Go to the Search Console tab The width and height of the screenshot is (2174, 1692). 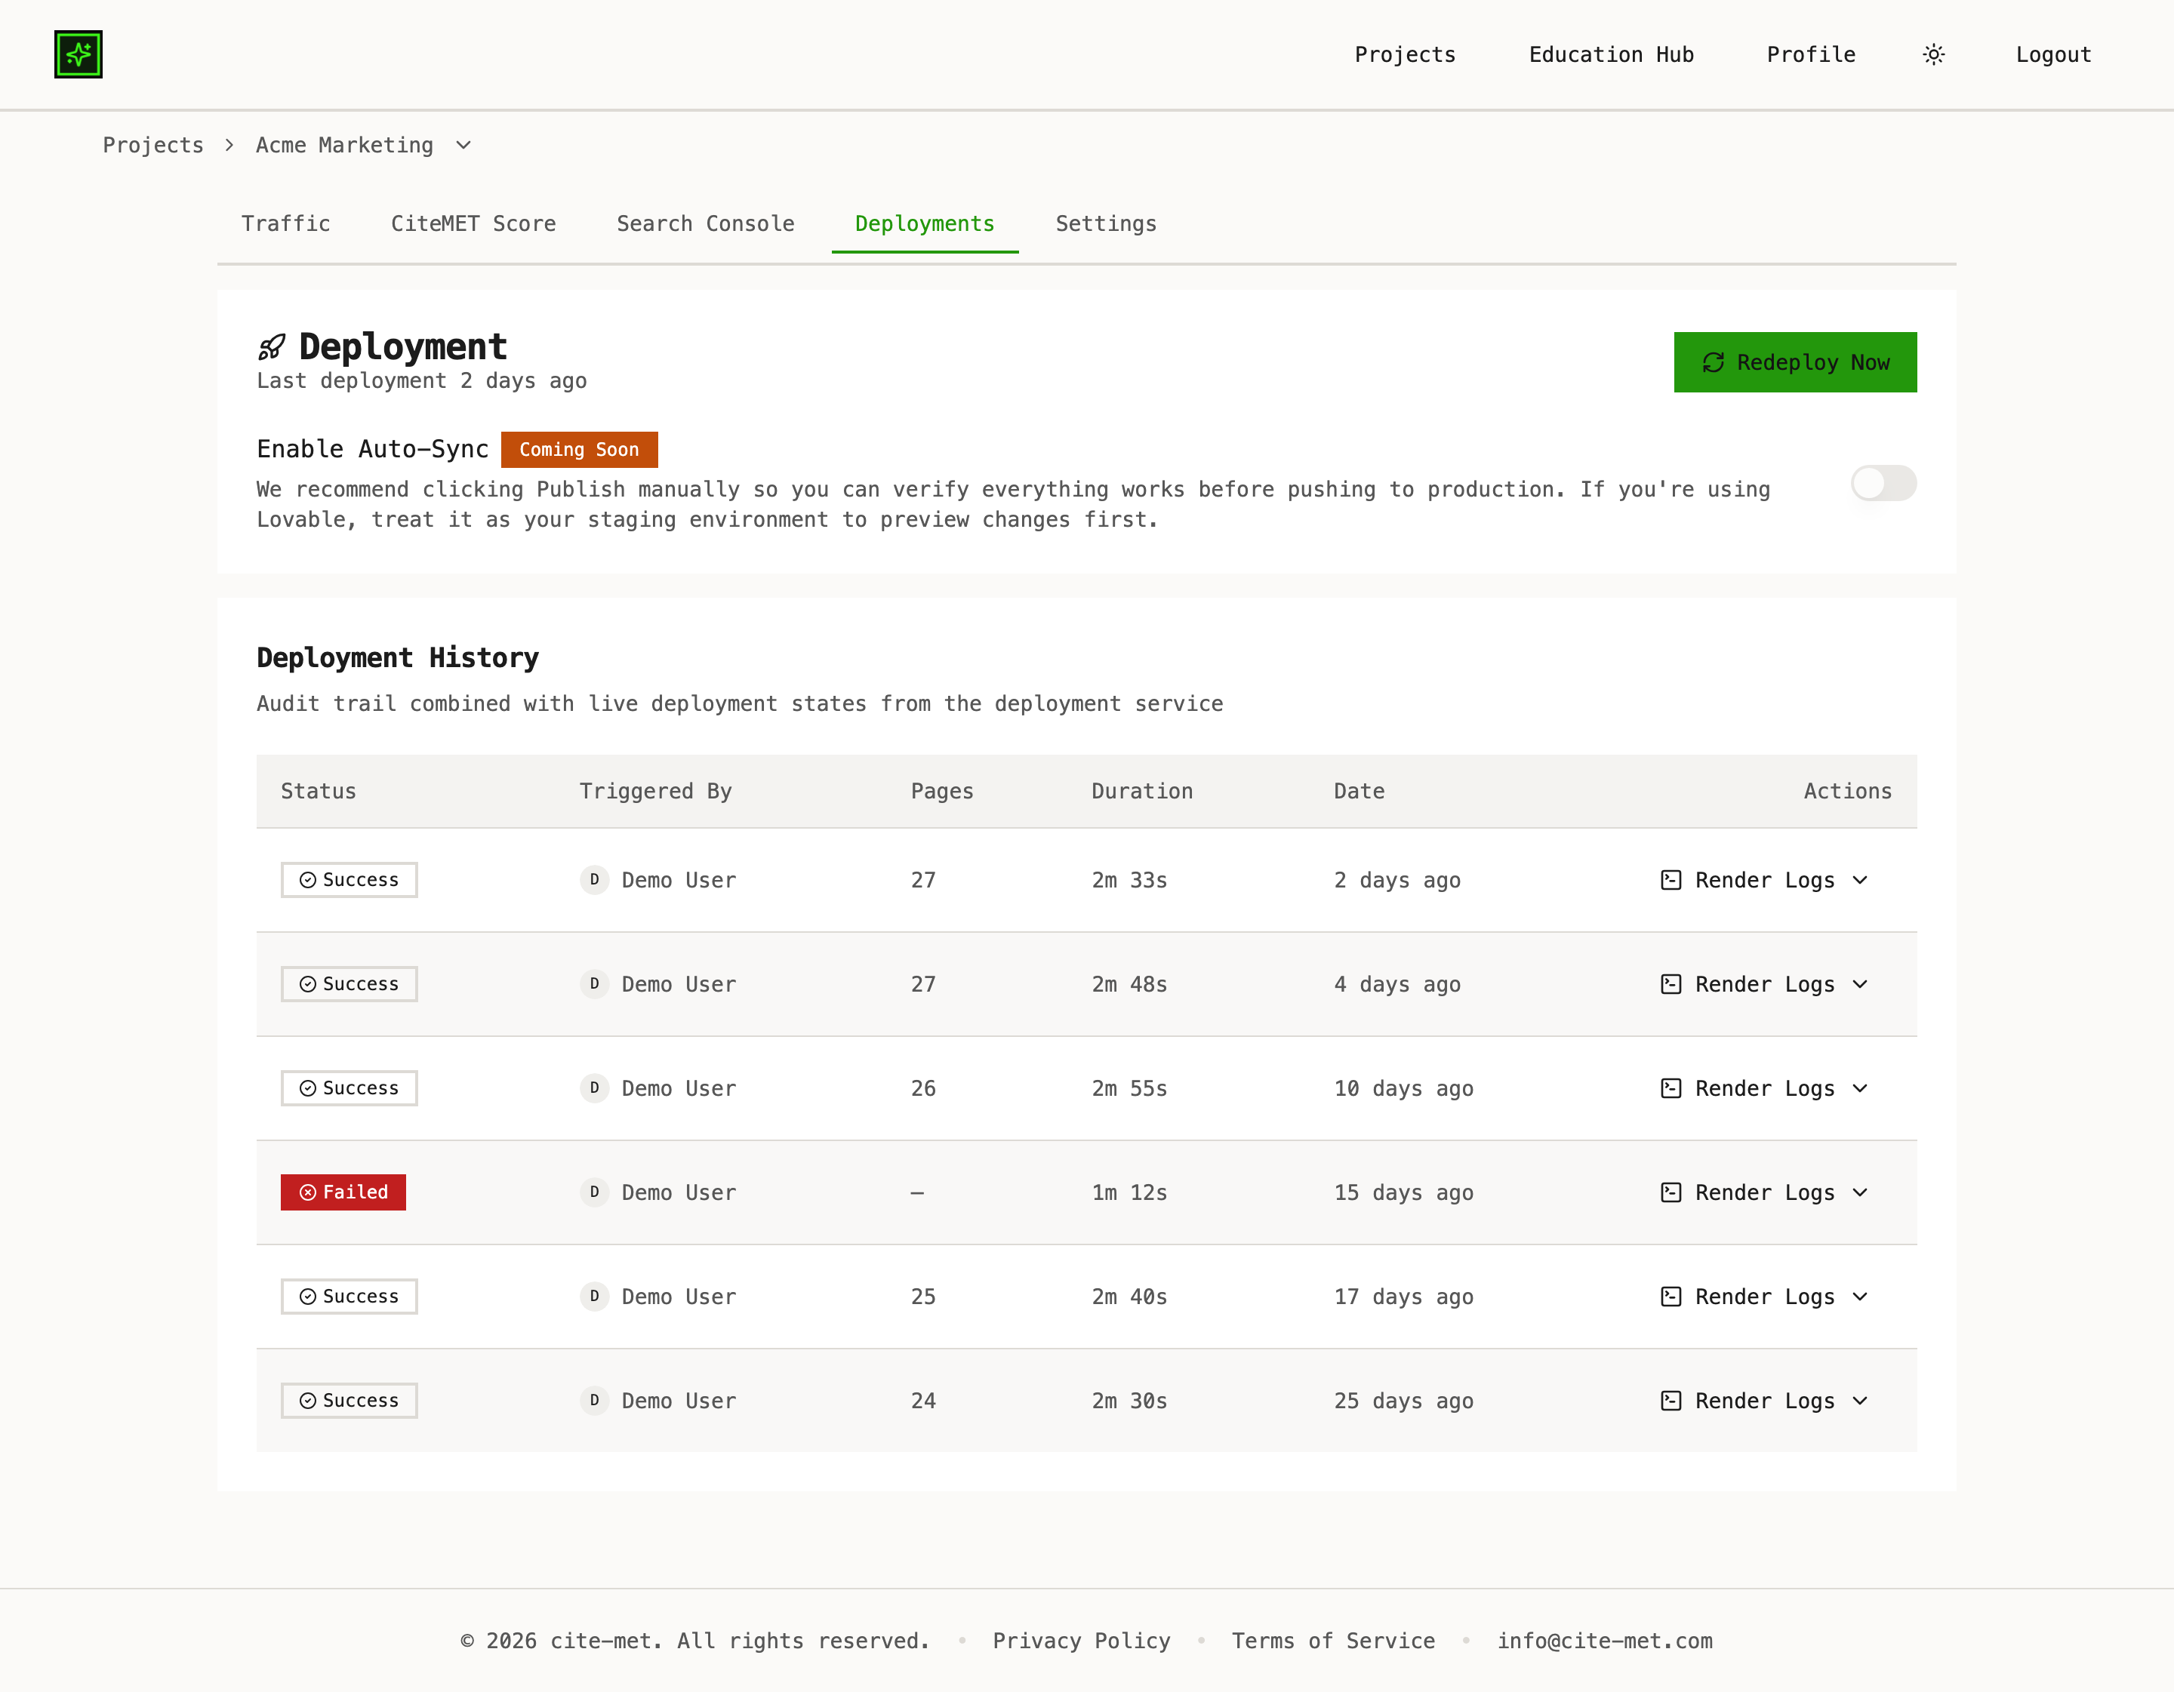tap(706, 224)
